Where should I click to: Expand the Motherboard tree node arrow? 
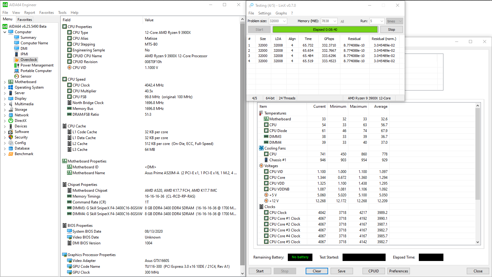click(x=5, y=82)
